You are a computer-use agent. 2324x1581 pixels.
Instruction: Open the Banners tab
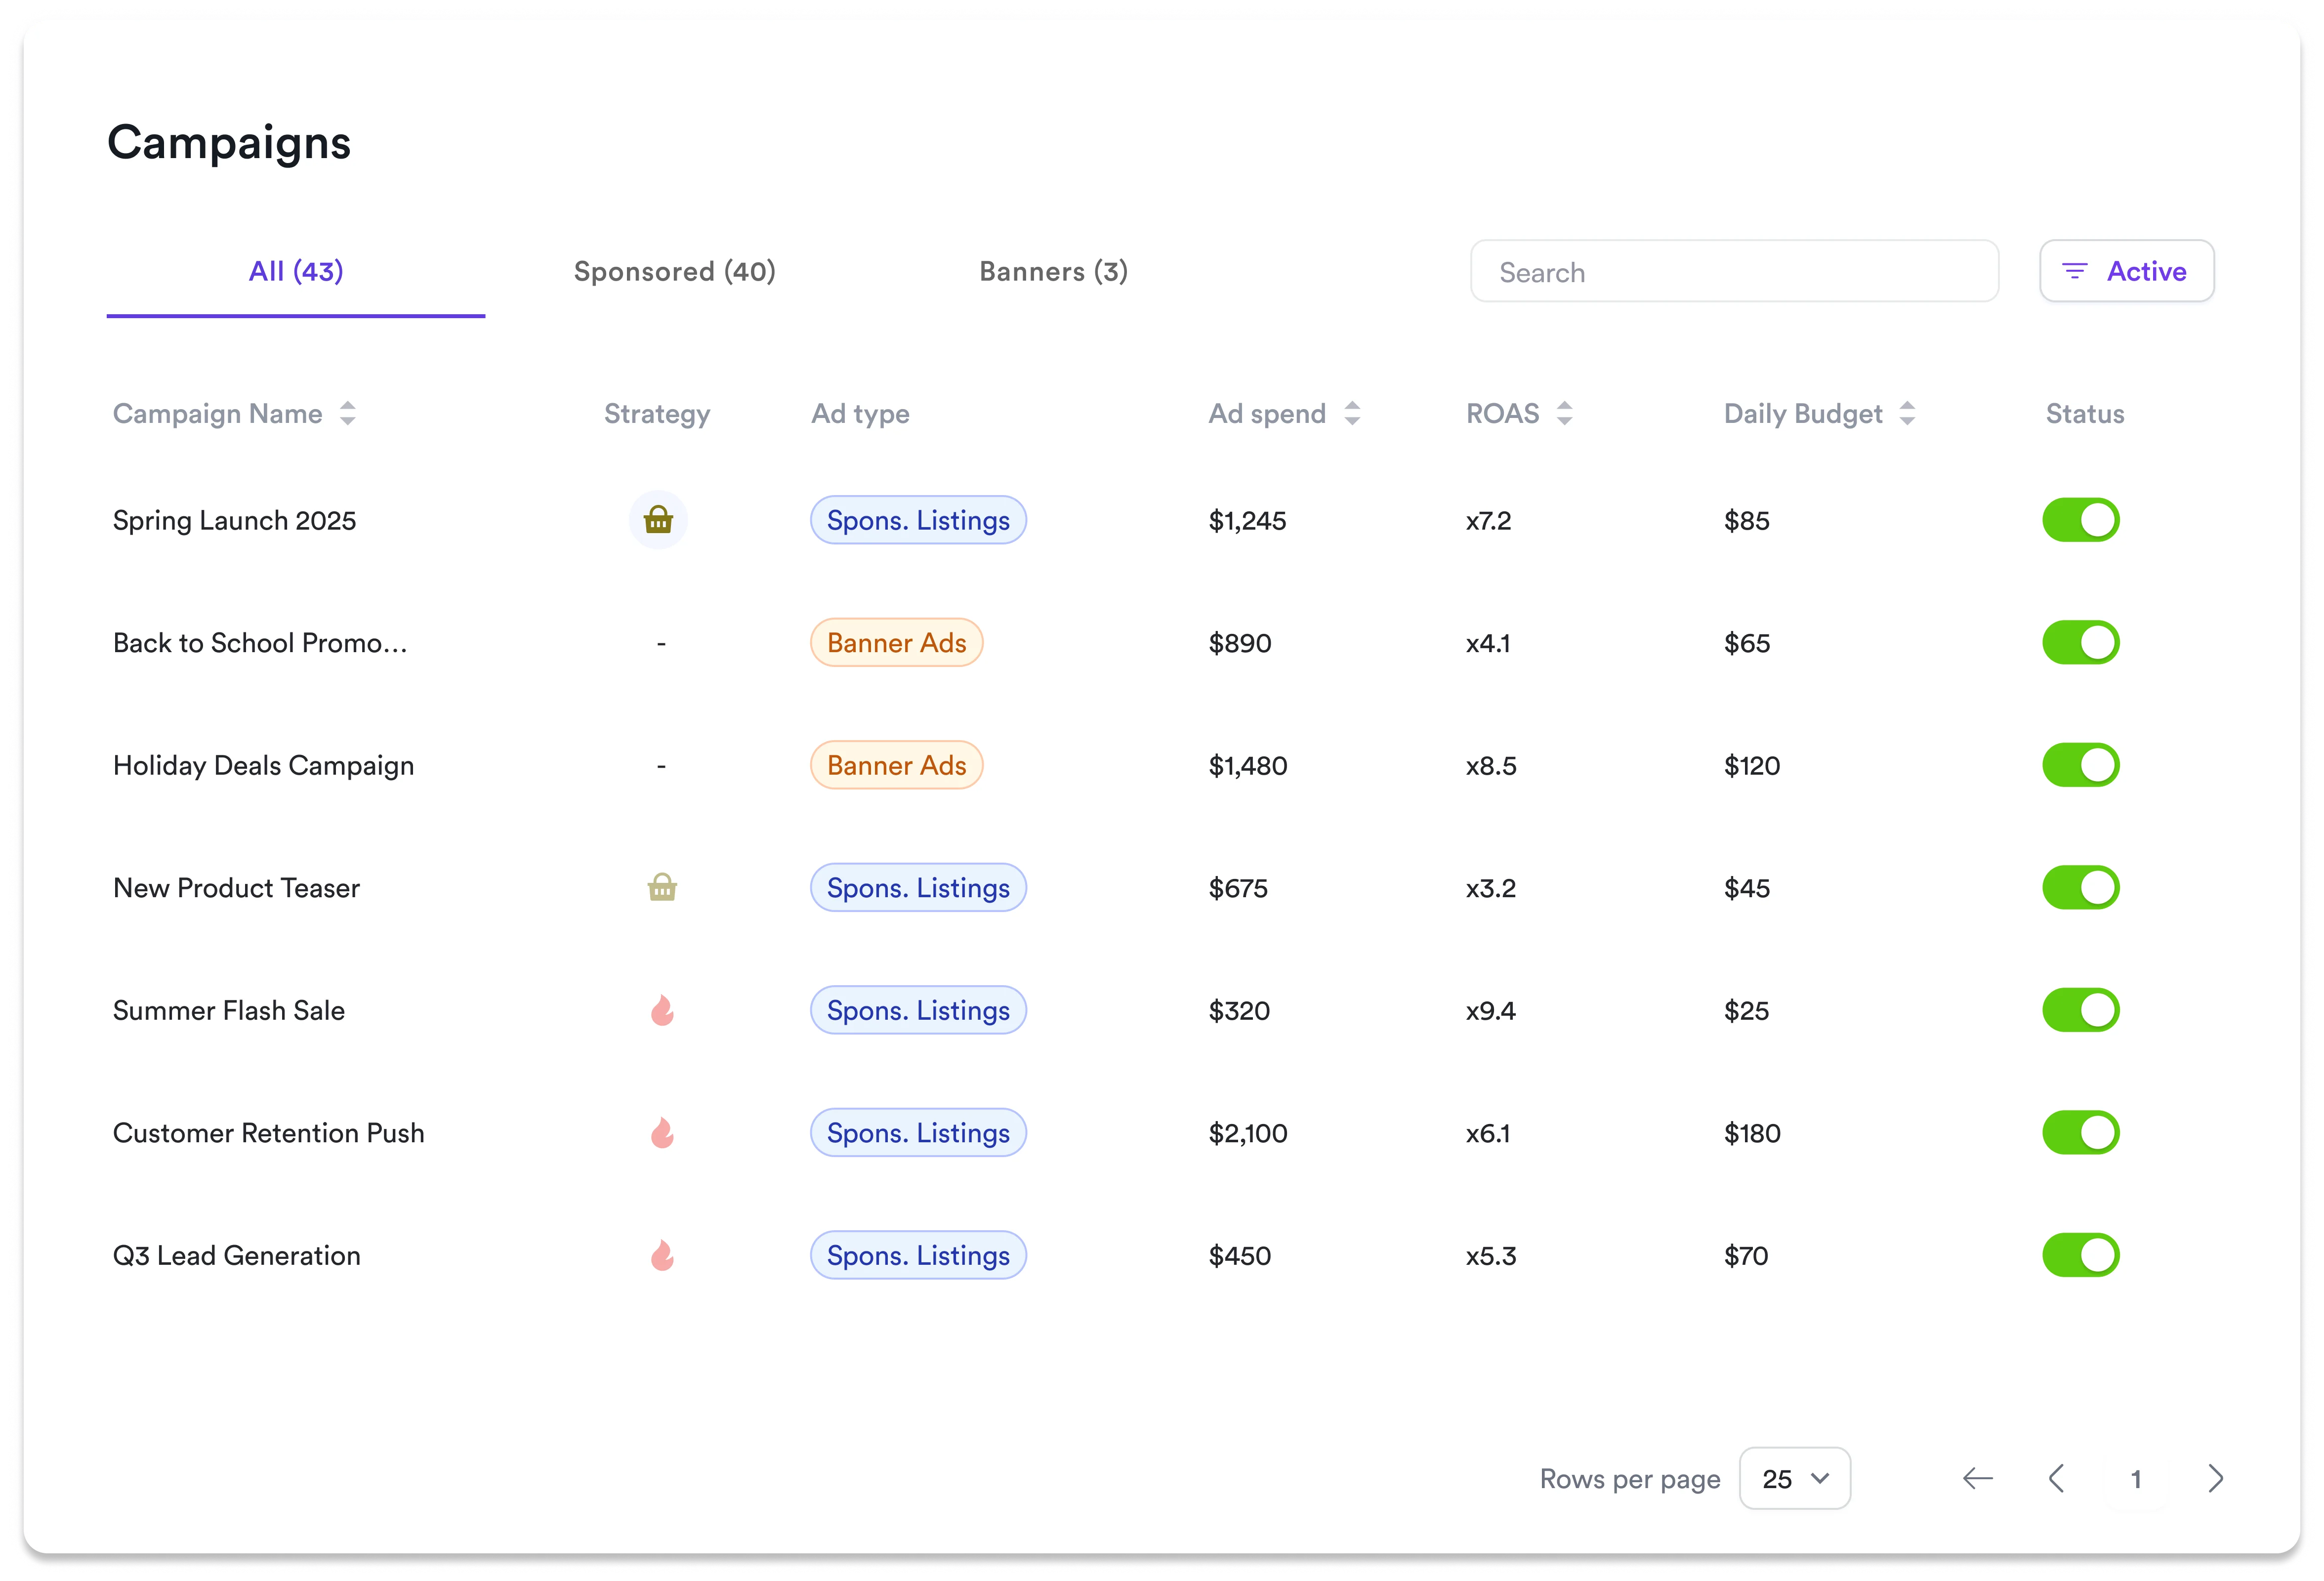1053,271
